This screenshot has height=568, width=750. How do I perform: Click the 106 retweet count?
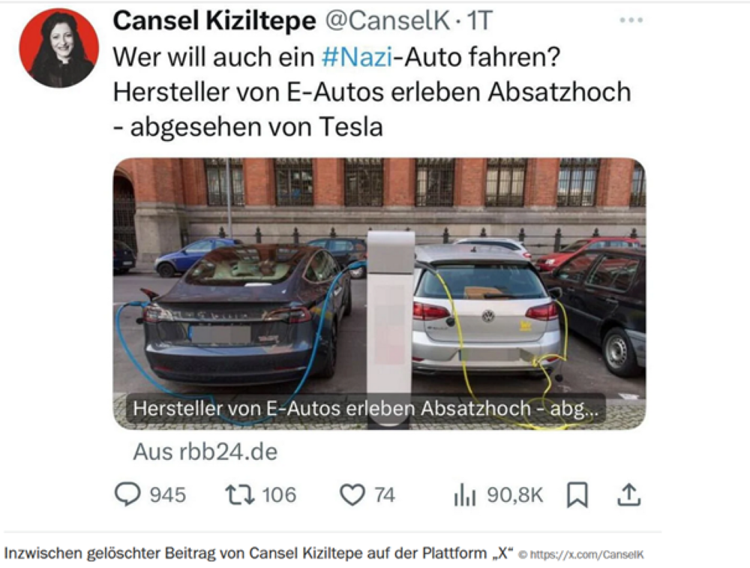(x=279, y=494)
